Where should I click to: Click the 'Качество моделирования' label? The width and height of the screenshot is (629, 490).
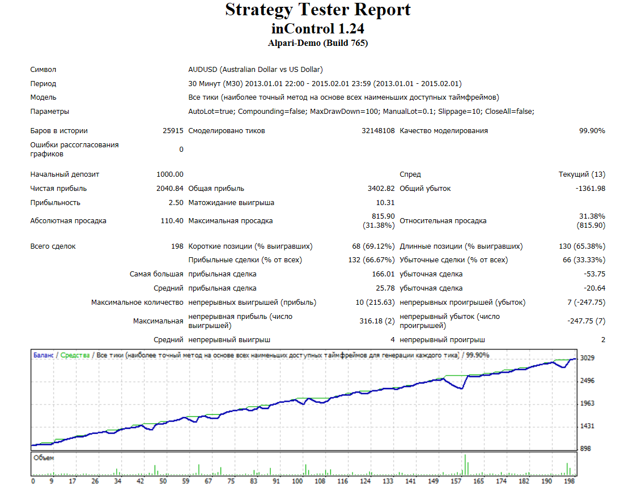tap(444, 131)
